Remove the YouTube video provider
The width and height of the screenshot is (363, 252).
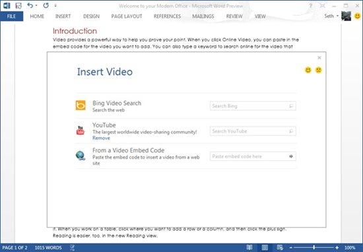(x=101, y=138)
